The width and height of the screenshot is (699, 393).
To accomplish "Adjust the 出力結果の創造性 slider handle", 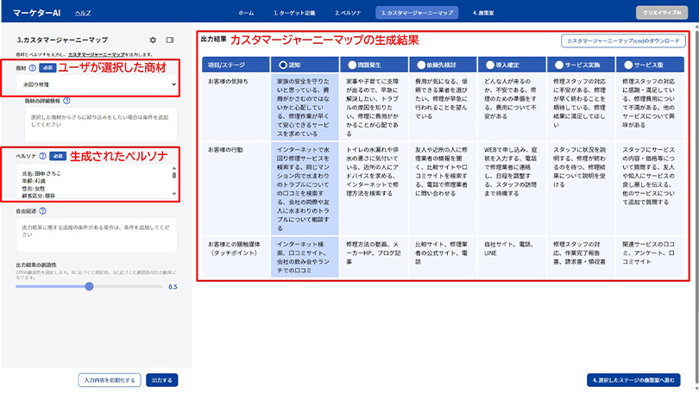I will [x=89, y=286].
